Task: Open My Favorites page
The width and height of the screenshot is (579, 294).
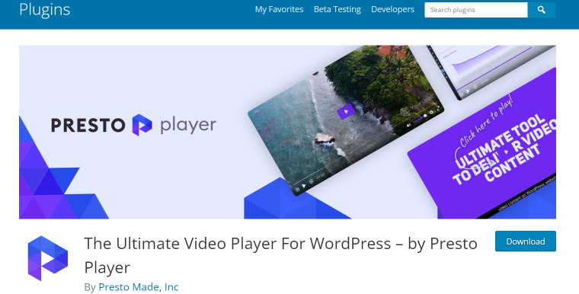Action: click(x=279, y=10)
